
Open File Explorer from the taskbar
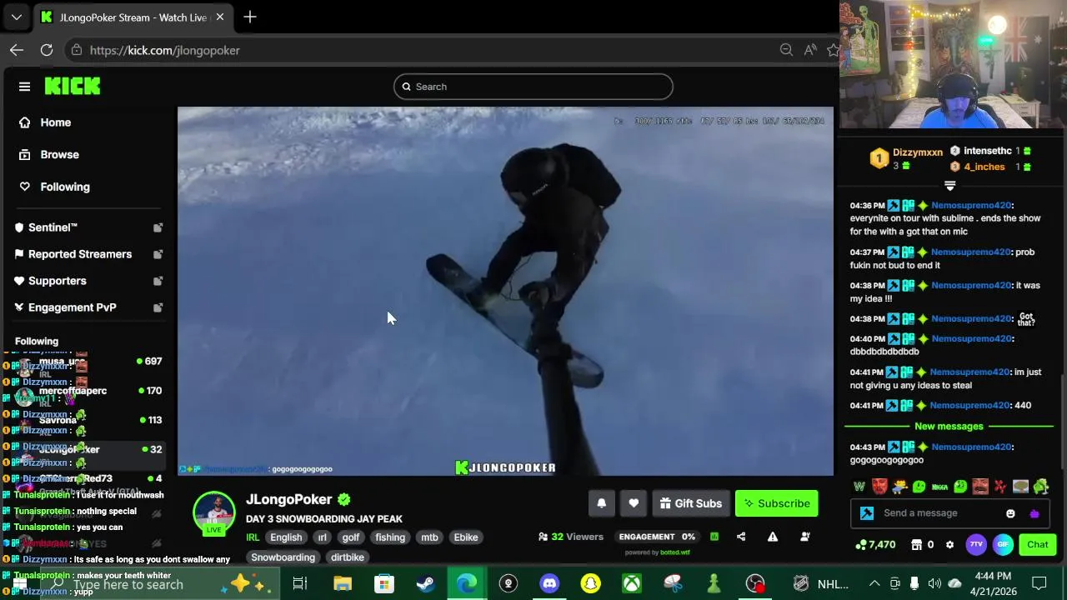pyautogui.click(x=343, y=584)
